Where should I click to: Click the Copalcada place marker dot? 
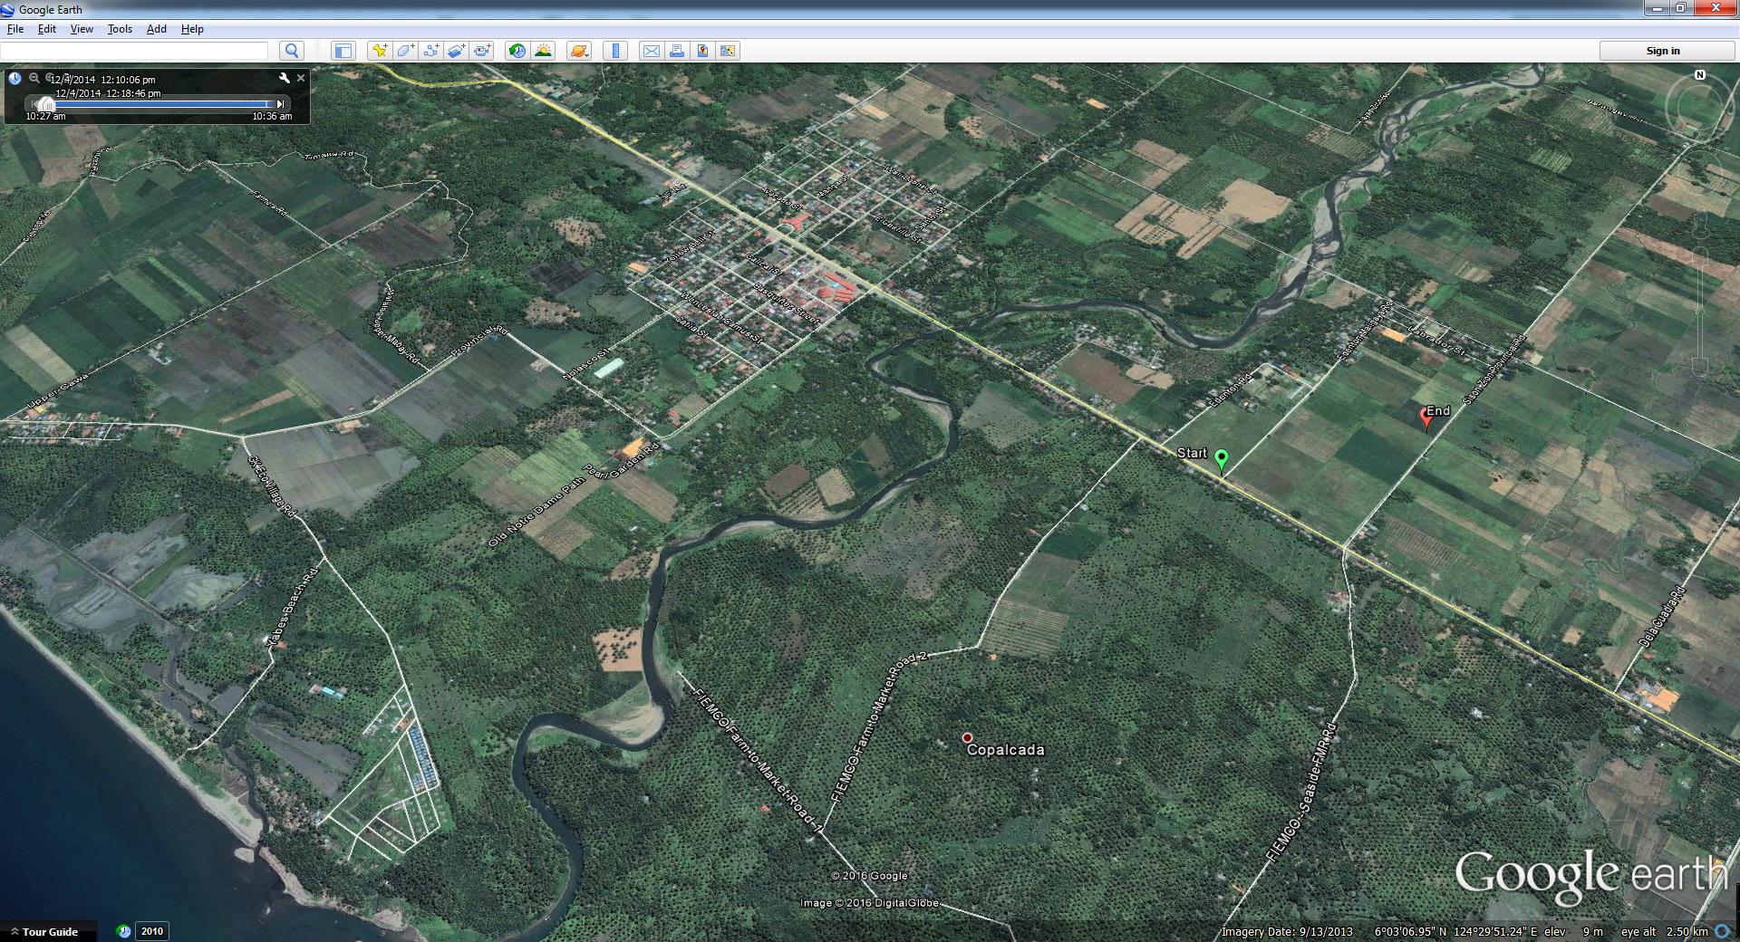pos(967,738)
